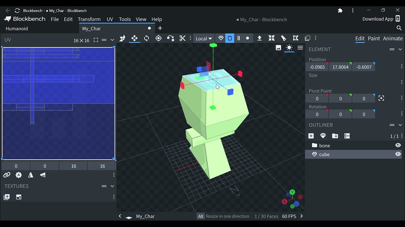Click the Add Mesh diamond icon in Outliner
Image resolution: width=405 pixels, height=227 pixels.
[323, 136]
